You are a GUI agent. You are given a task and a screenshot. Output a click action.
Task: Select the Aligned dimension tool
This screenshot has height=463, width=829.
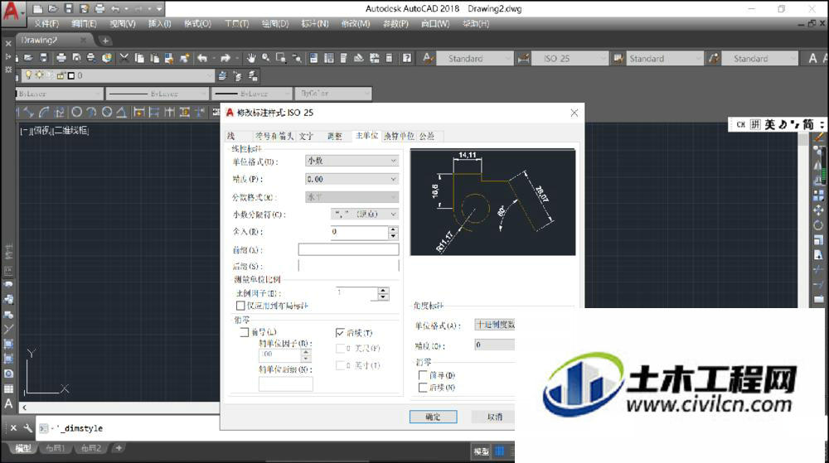point(28,112)
